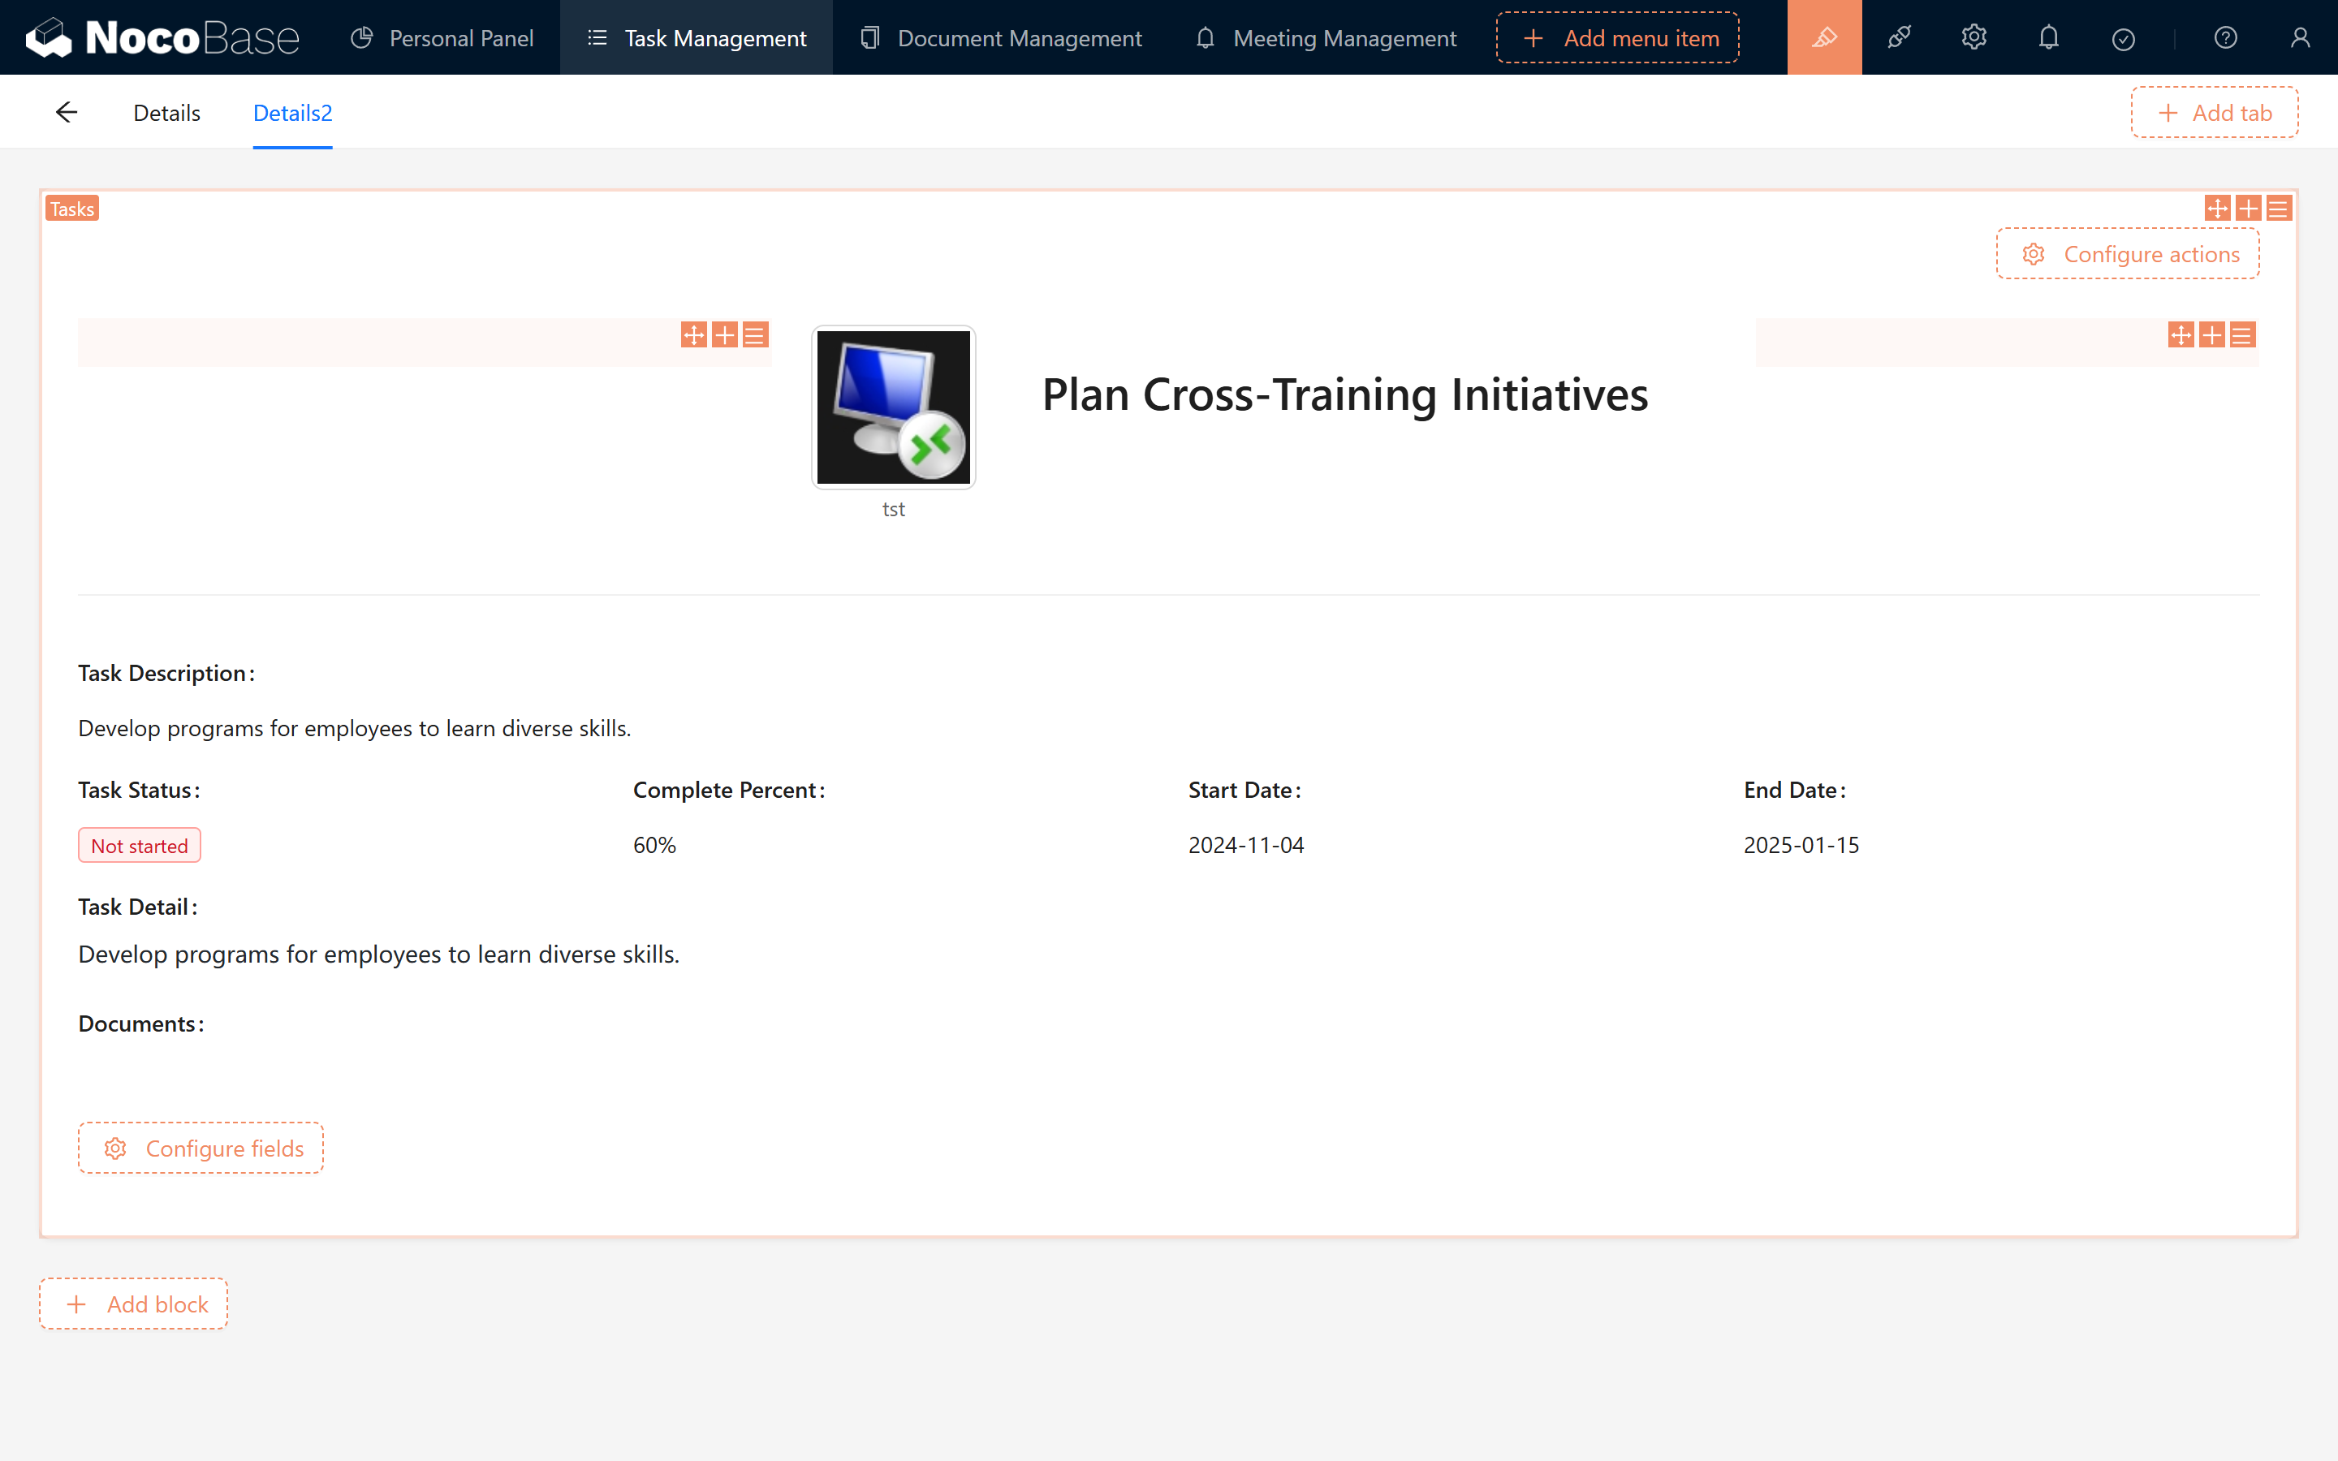
Task: Click the left field's plus icon
Action: pos(725,335)
